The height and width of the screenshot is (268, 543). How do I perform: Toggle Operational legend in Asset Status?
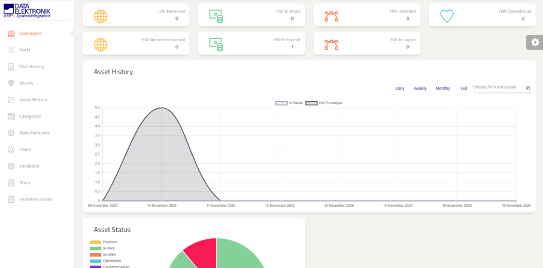105,261
